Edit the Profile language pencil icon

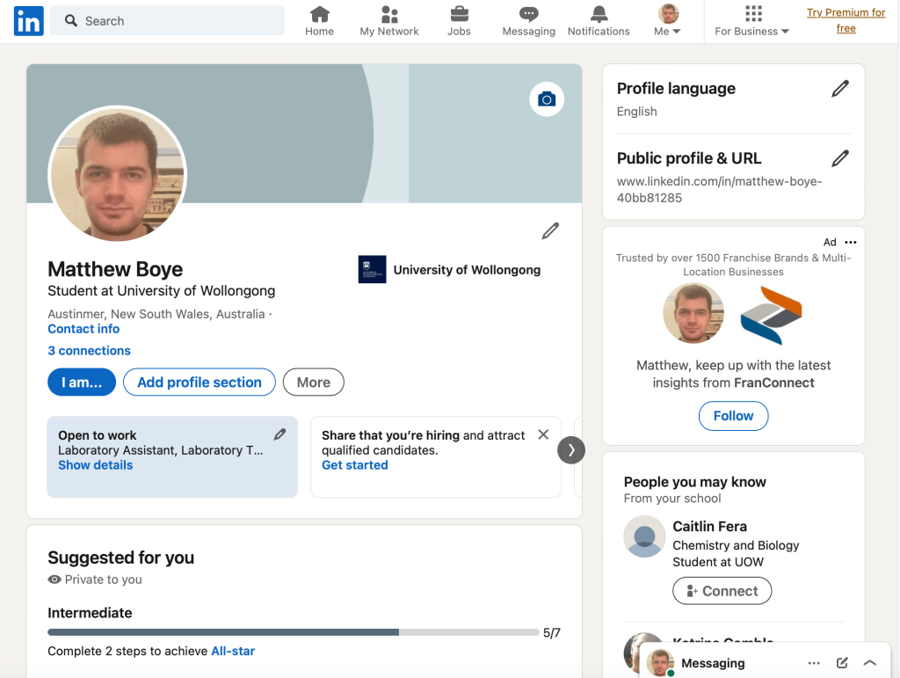tap(840, 89)
